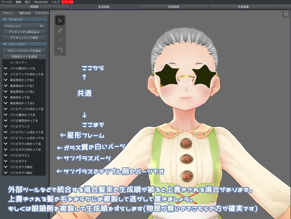
Task: Select the hair drawing pen tool
Action: [x=60, y=30]
